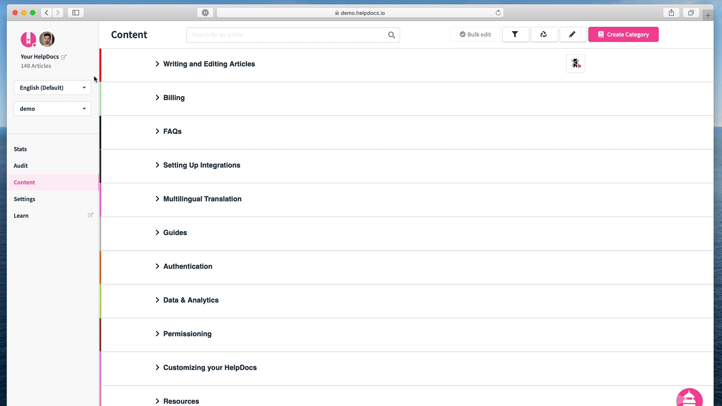
Task: Expand the Setting Up Integrations category
Action: [157, 165]
